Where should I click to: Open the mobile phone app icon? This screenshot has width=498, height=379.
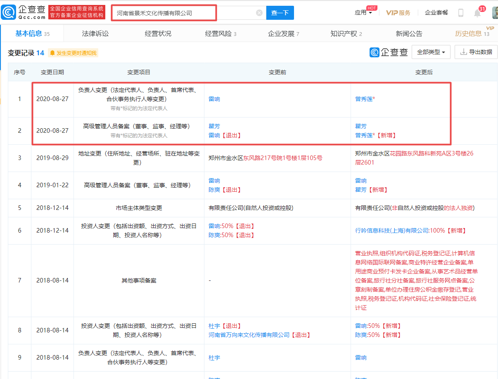coord(461,13)
